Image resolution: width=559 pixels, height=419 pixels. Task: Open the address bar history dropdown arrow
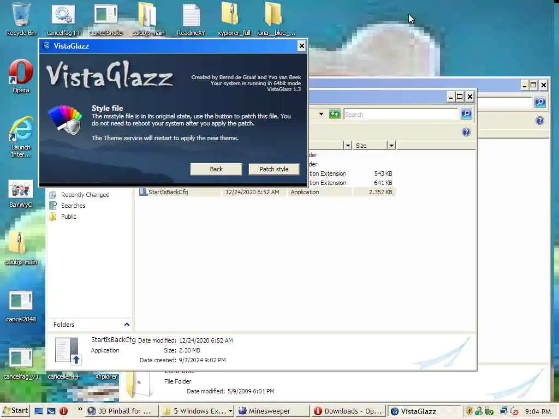pyautogui.click(x=321, y=115)
